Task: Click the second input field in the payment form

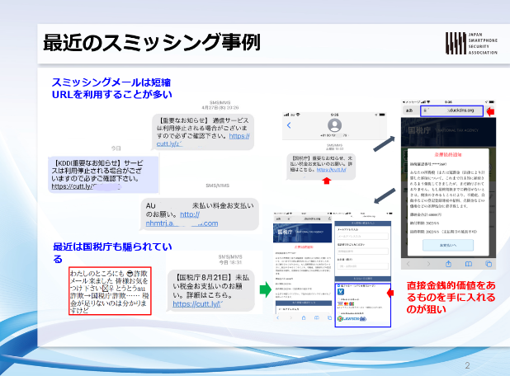Action: pyautogui.click(x=362, y=251)
